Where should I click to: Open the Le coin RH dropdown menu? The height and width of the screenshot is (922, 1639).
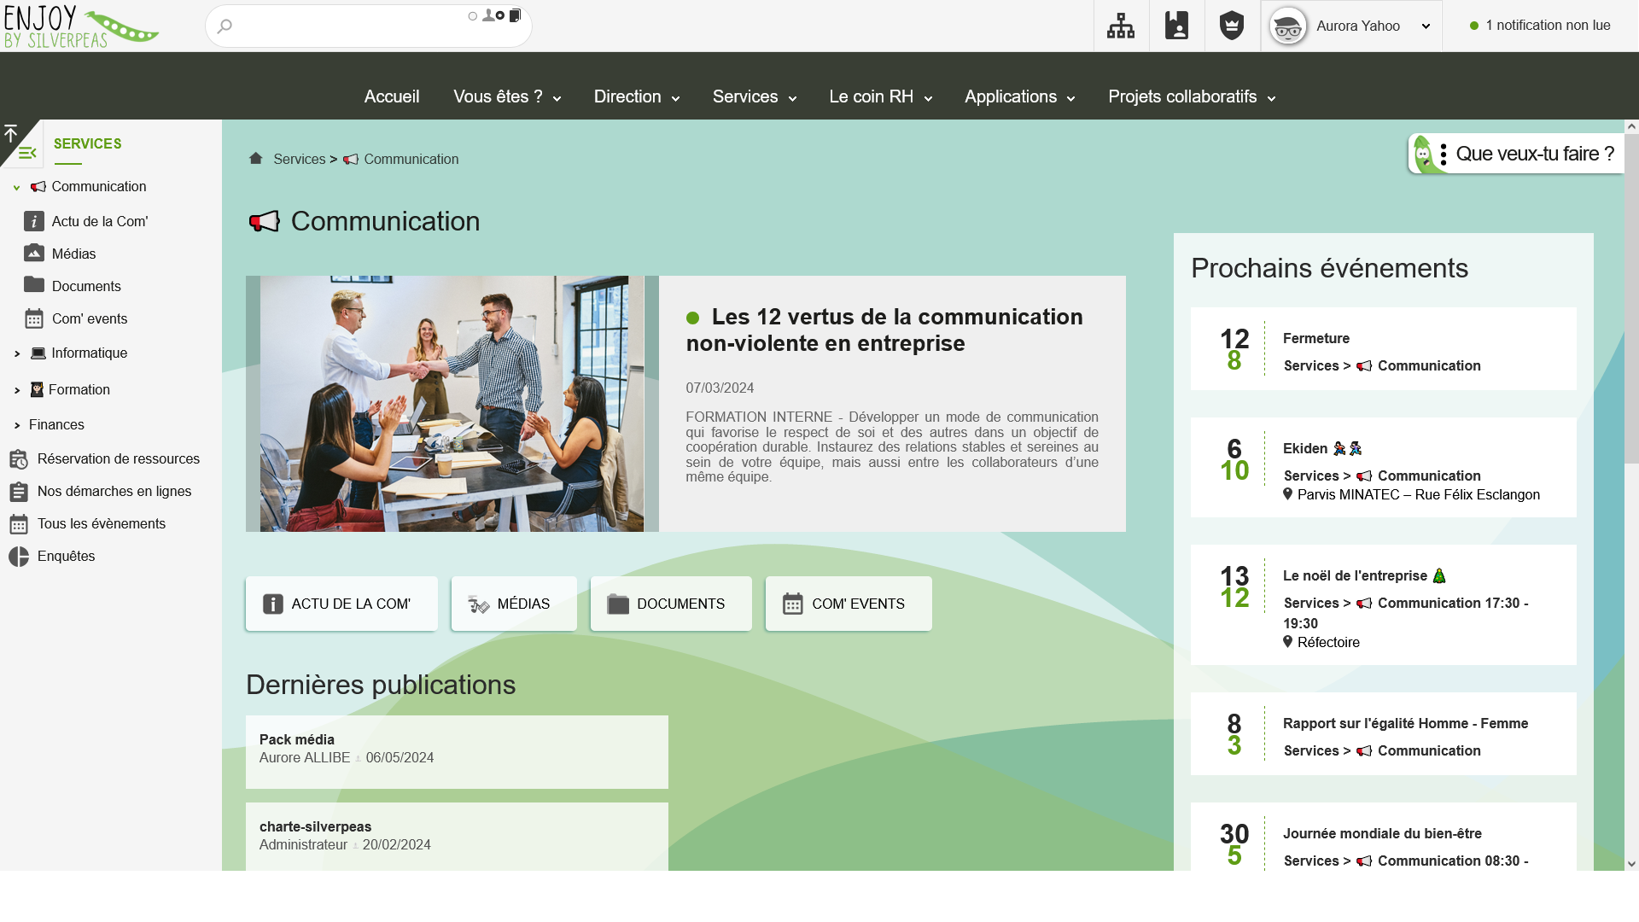881,96
